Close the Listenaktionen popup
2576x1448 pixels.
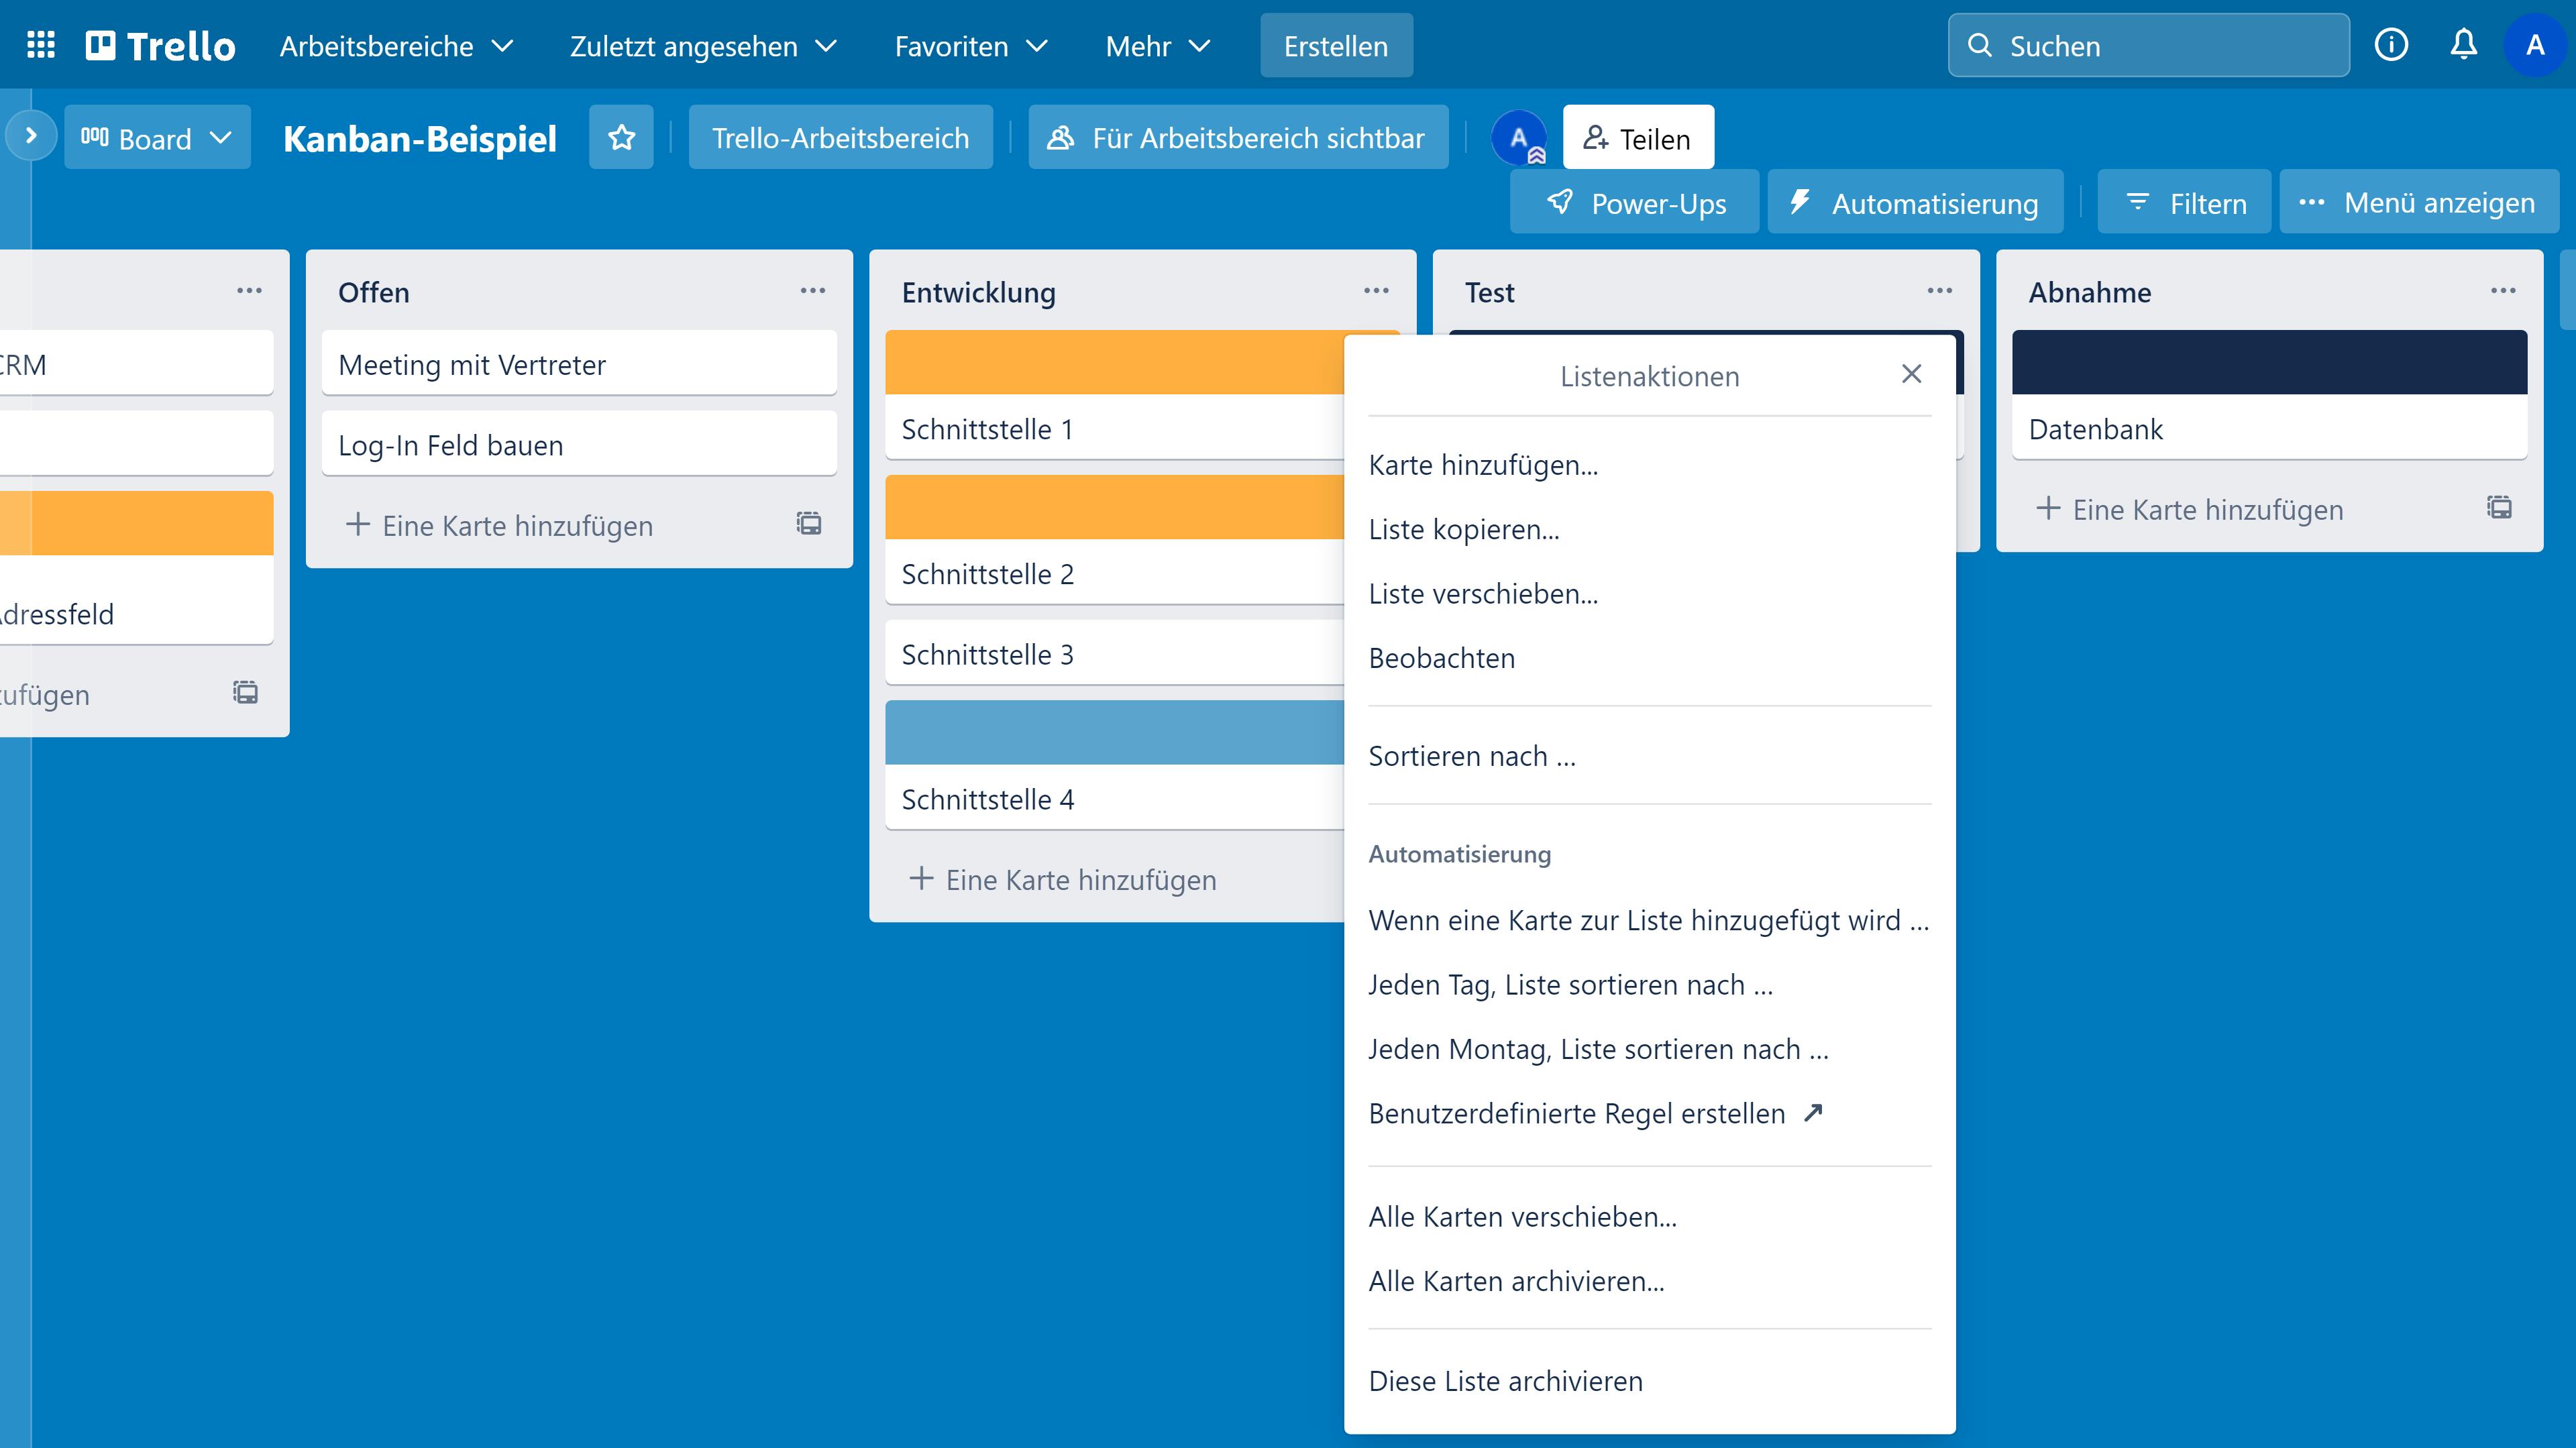(x=1911, y=374)
